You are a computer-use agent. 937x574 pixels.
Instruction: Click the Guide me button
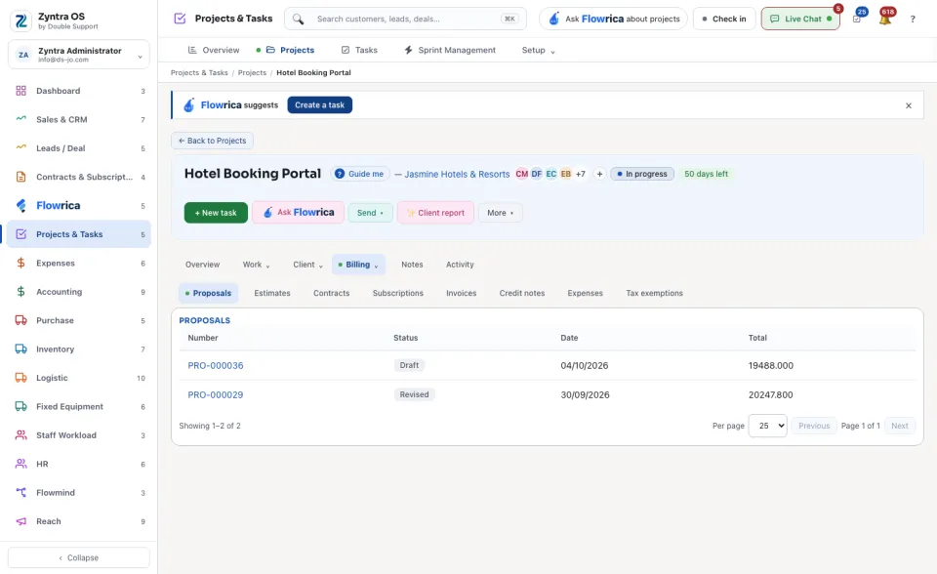(x=360, y=174)
